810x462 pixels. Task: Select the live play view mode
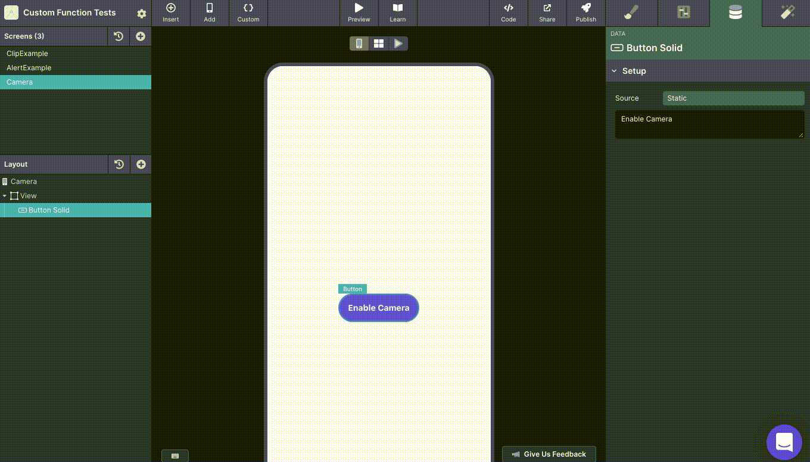click(x=398, y=43)
